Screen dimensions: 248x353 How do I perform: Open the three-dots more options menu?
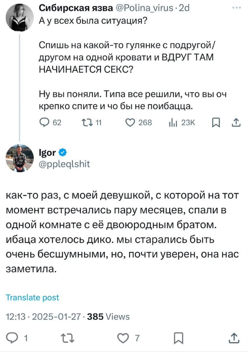[236, 8]
